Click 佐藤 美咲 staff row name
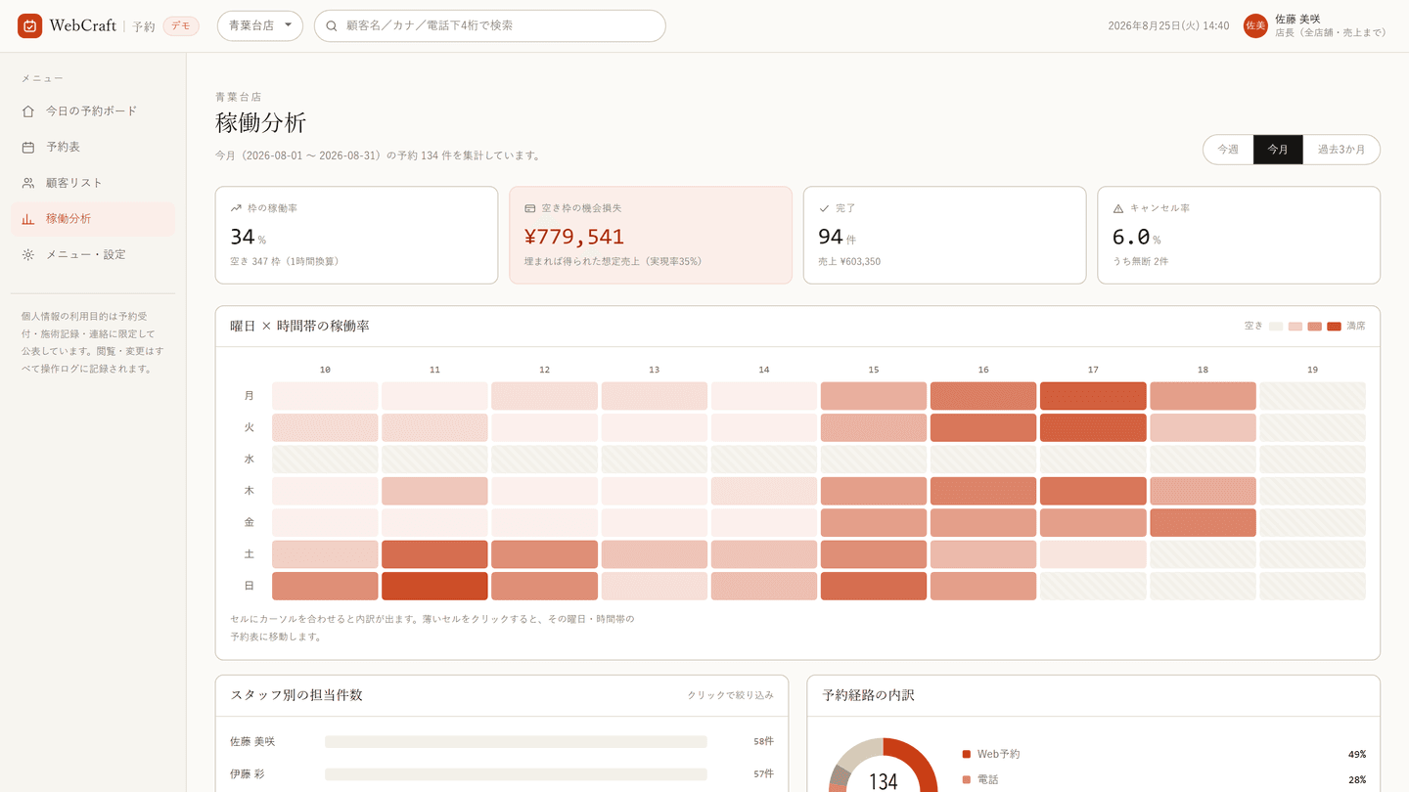This screenshot has width=1409, height=792. click(252, 742)
